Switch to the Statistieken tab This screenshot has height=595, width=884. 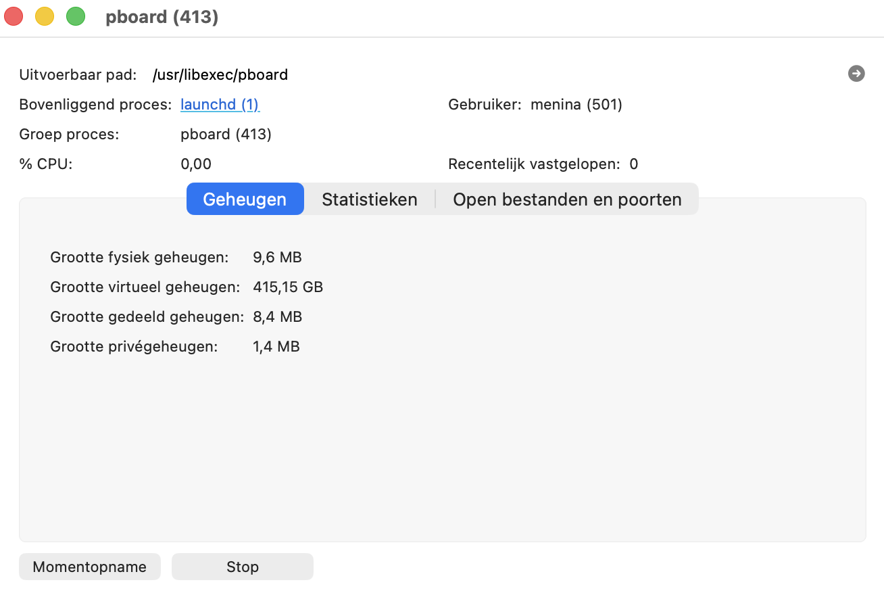tap(369, 199)
